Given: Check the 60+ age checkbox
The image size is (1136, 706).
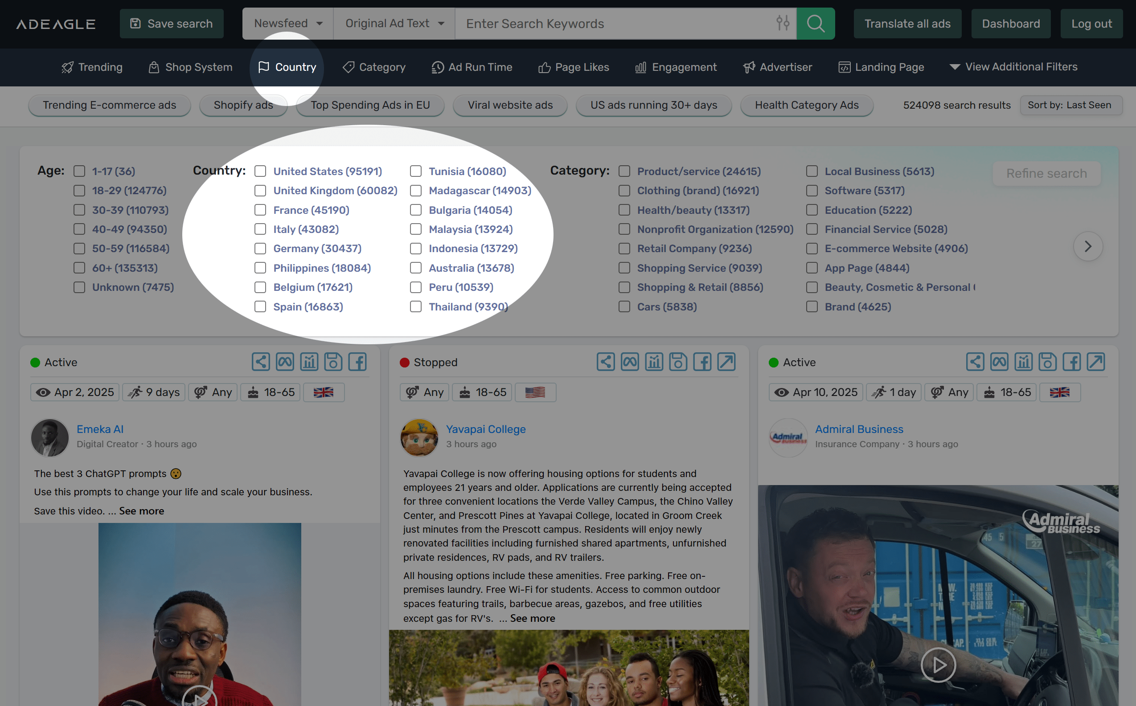Looking at the screenshot, I should (x=79, y=268).
